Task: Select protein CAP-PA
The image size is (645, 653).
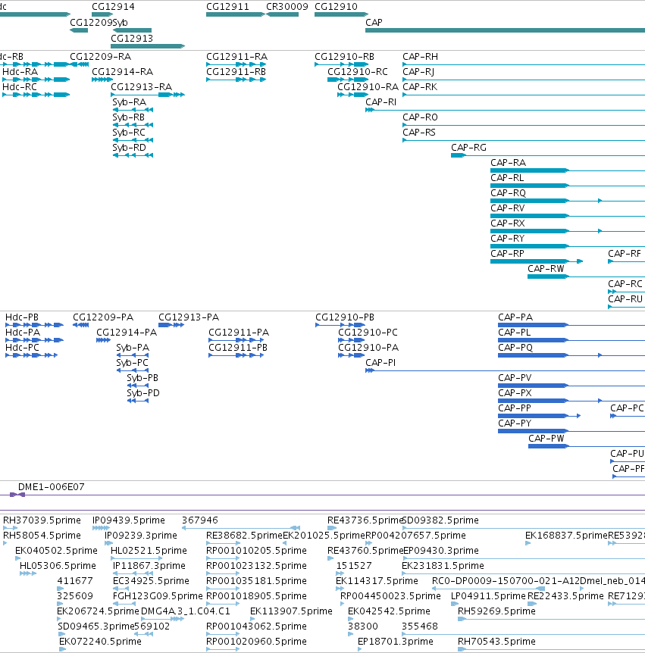Action: [571, 325]
